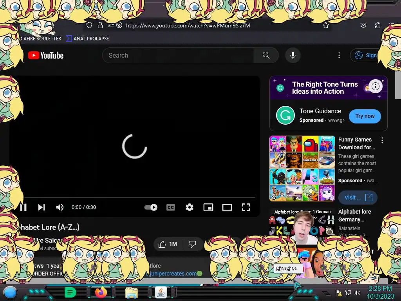This screenshot has width=401, height=301.
Task: Enter full screen mode
Action: coord(246,207)
